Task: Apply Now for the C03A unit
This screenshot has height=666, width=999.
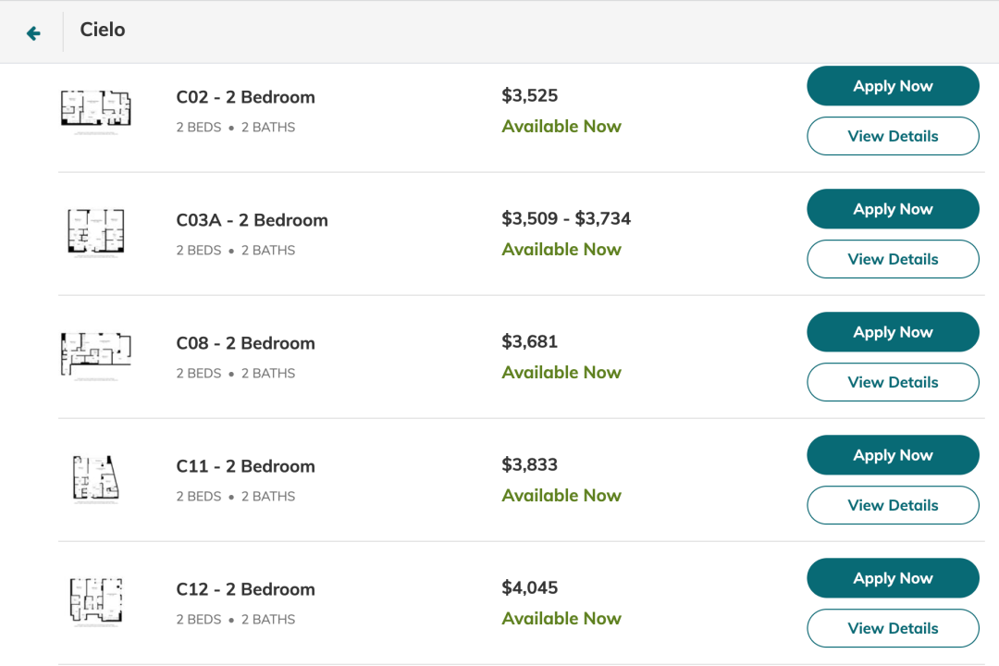Action: pyautogui.click(x=893, y=209)
